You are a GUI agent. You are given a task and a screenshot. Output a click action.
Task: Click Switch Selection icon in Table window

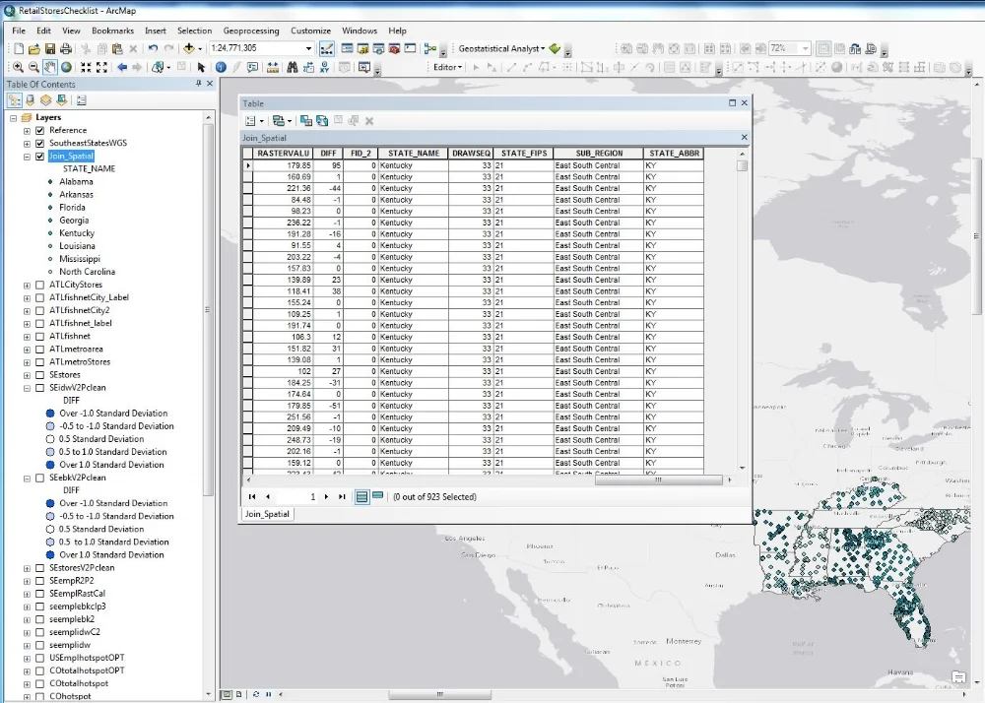click(x=322, y=120)
